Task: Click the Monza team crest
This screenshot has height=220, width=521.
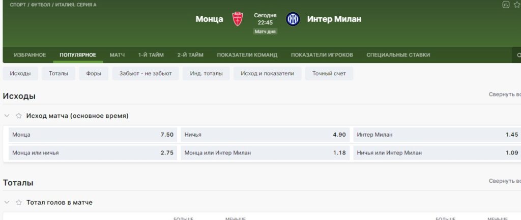Action: (237, 19)
